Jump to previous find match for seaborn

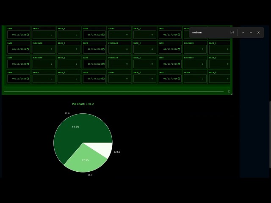click(x=243, y=33)
